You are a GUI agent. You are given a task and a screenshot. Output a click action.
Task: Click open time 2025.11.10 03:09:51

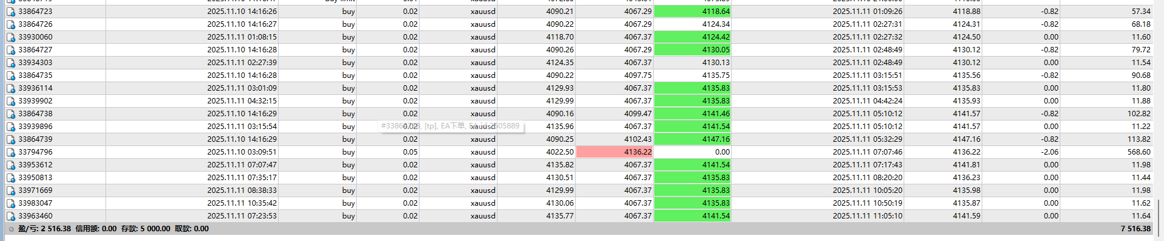(x=242, y=152)
